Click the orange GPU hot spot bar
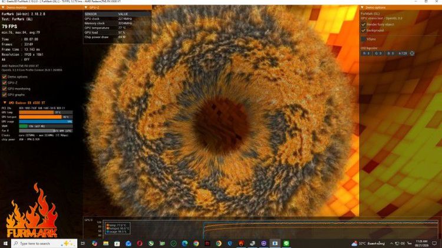442x248 pixels. coord(40,117)
